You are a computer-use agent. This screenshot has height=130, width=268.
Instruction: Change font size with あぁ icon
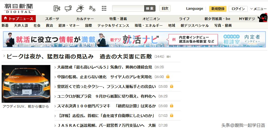[92, 8]
